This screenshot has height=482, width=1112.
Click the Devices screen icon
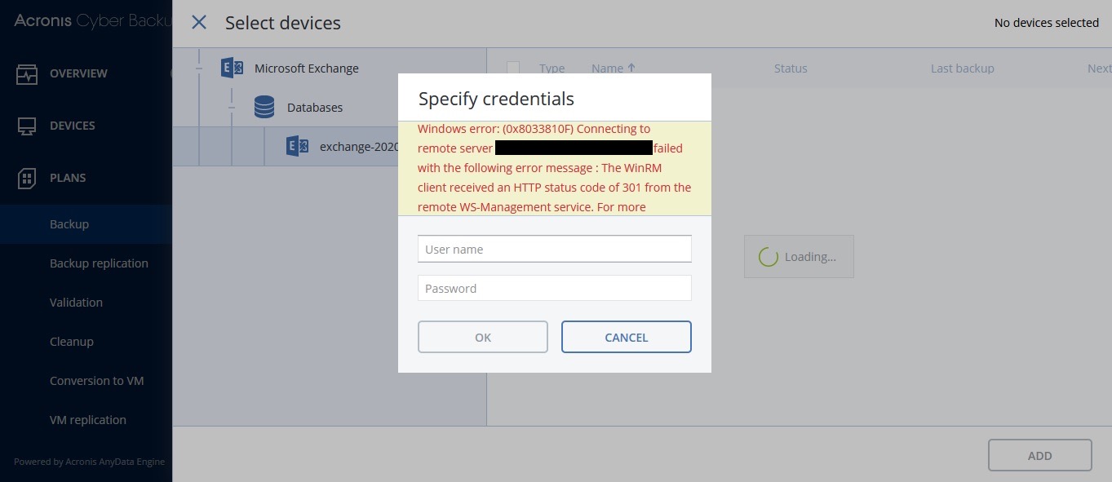27,126
